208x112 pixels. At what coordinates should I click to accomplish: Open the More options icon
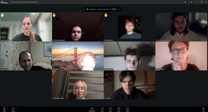pyautogui.click(x=128, y=109)
